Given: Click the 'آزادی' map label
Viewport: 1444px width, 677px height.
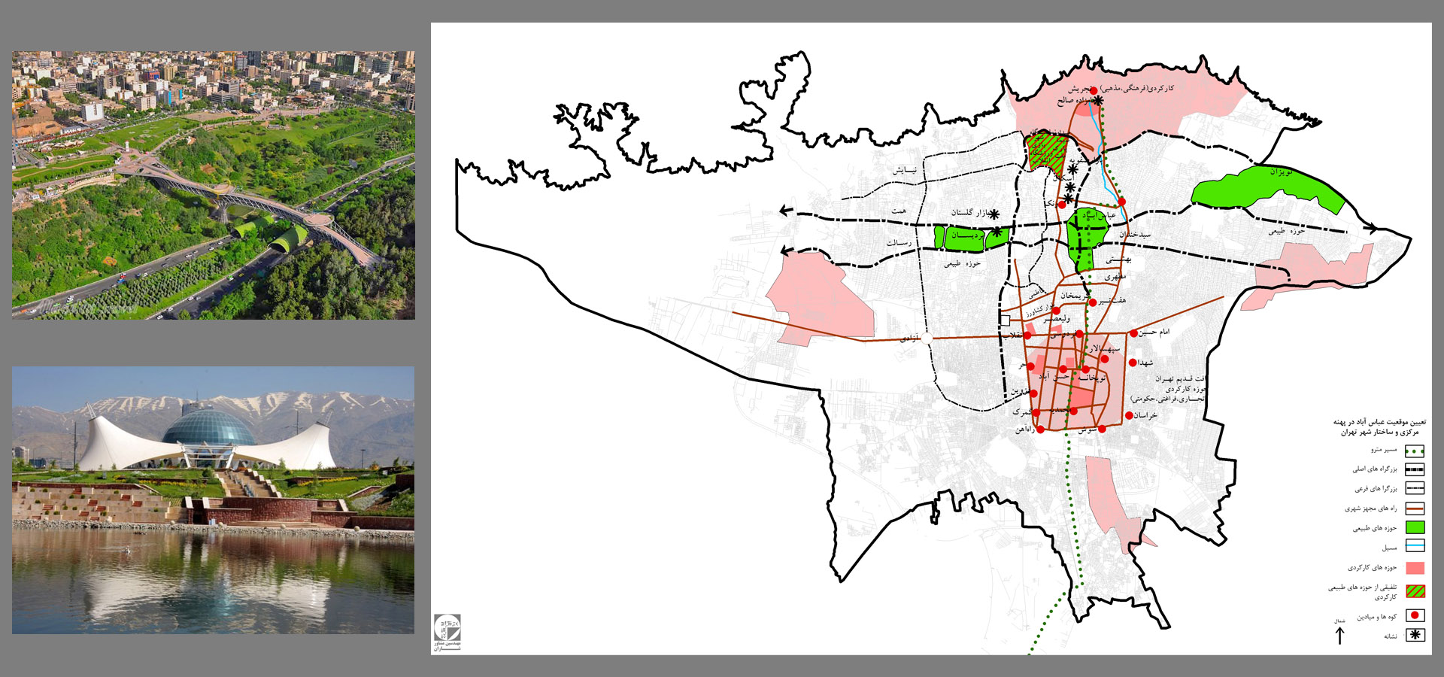Looking at the screenshot, I should click(x=909, y=339).
